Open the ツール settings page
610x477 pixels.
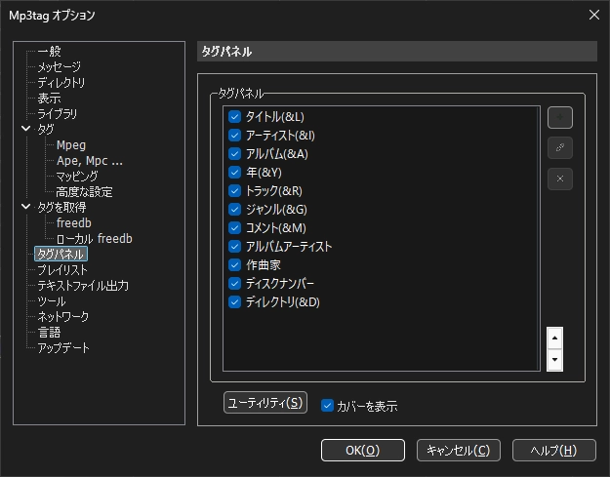pyautogui.click(x=52, y=300)
